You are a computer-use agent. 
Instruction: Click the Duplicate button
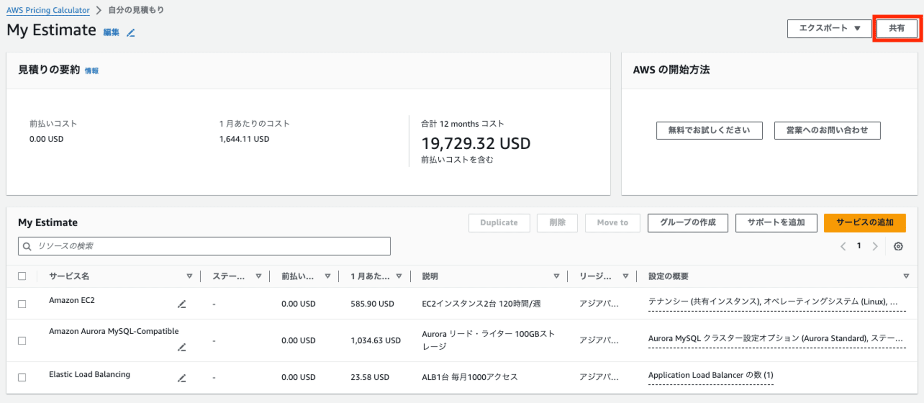499,223
